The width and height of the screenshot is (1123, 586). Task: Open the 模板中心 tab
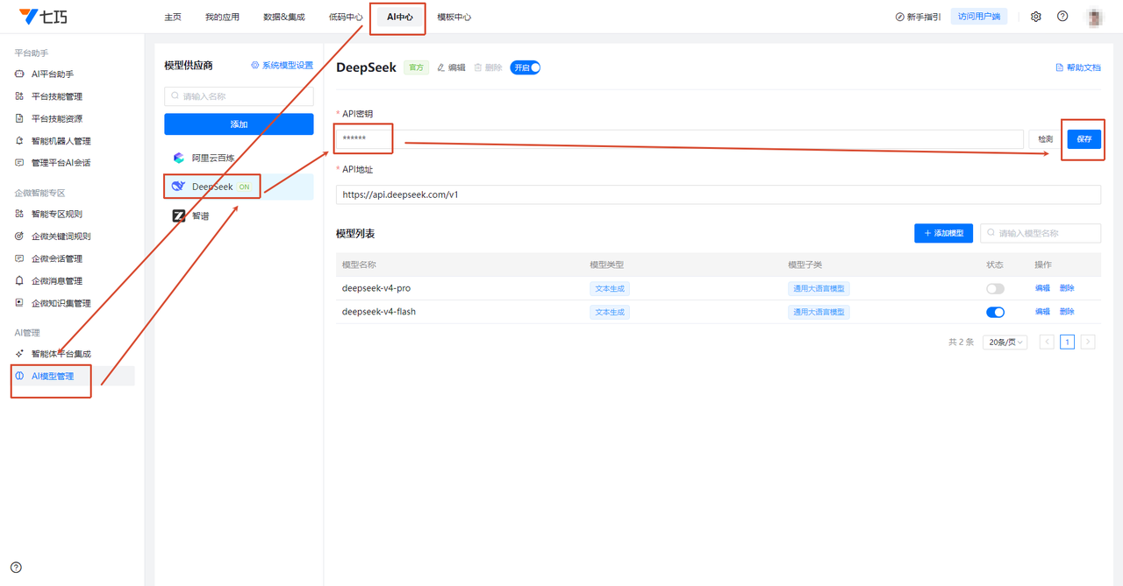coord(454,17)
